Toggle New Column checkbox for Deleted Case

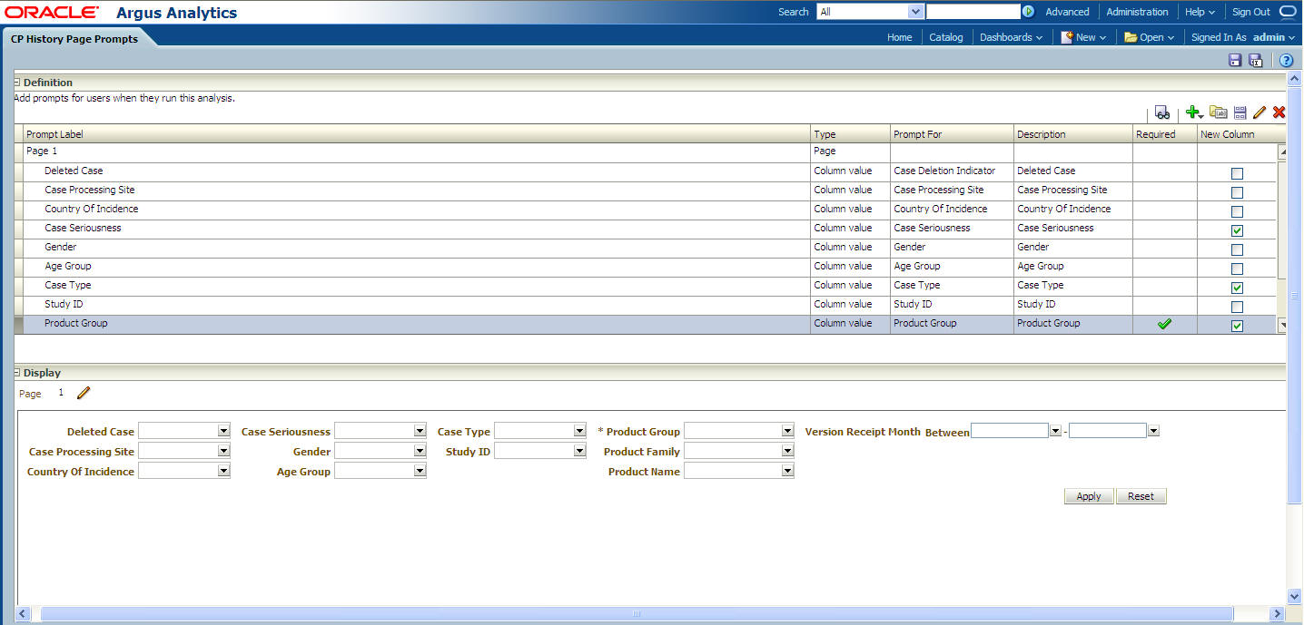pyautogui.click(x=1237, y=173)
